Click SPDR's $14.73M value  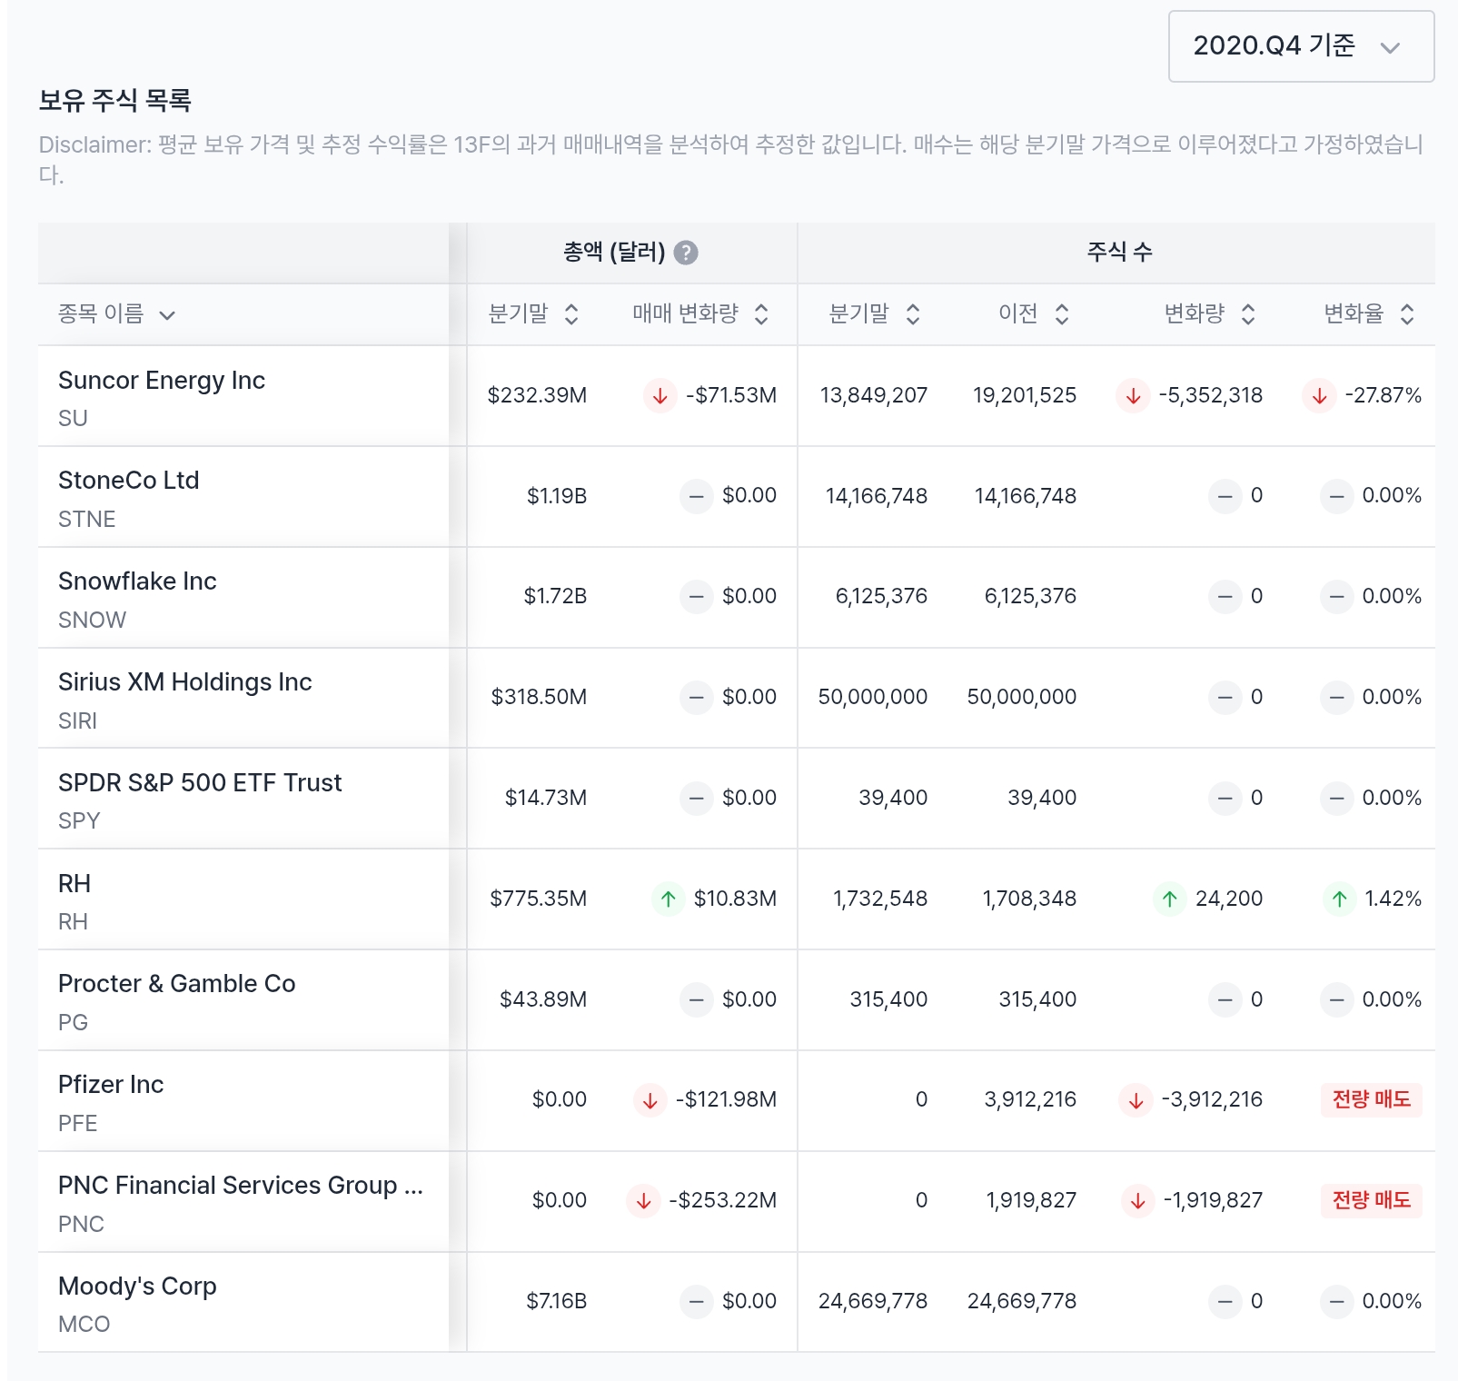(546, 799)
